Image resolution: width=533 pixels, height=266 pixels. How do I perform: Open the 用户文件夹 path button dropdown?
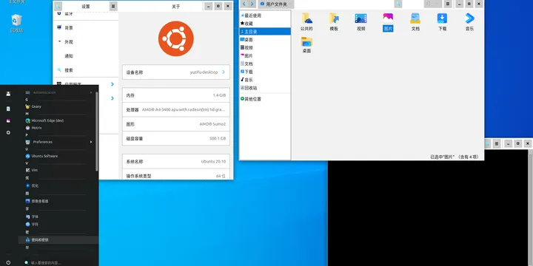click(x=275, y=4)
